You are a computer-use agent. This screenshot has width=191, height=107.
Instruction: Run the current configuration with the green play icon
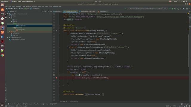(x=170, y=9)
